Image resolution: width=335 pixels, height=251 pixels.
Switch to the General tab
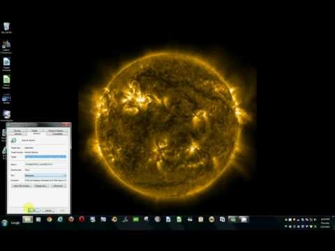tap(18, 134)
